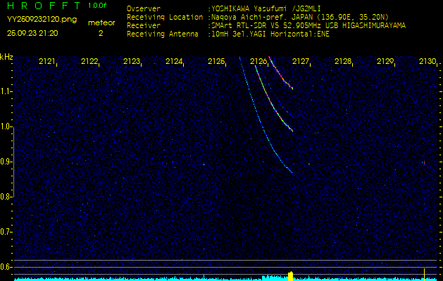Select the 2127 time marker
Screen dimensions: 443x281
301,62
